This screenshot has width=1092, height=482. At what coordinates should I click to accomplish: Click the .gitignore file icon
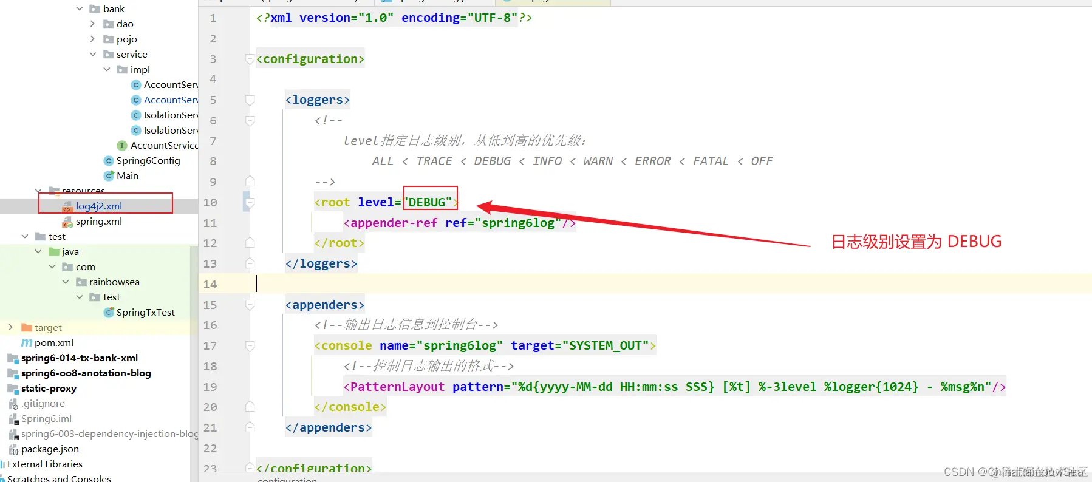[13, 404]
